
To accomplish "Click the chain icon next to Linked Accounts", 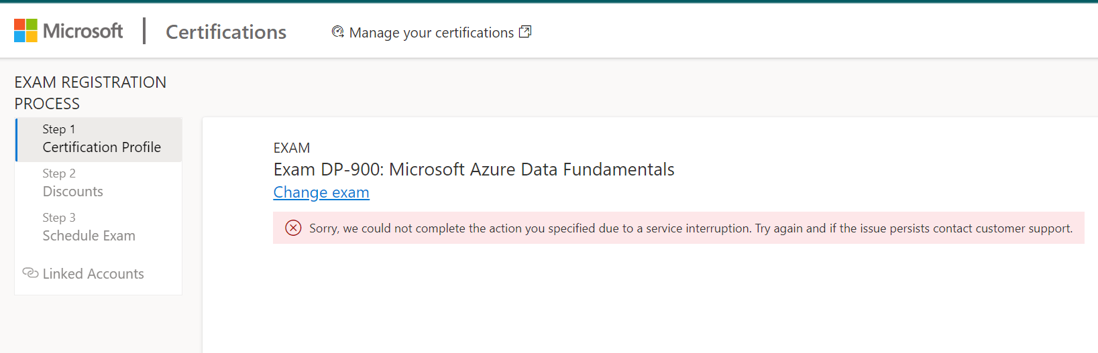I will (30, 273).
